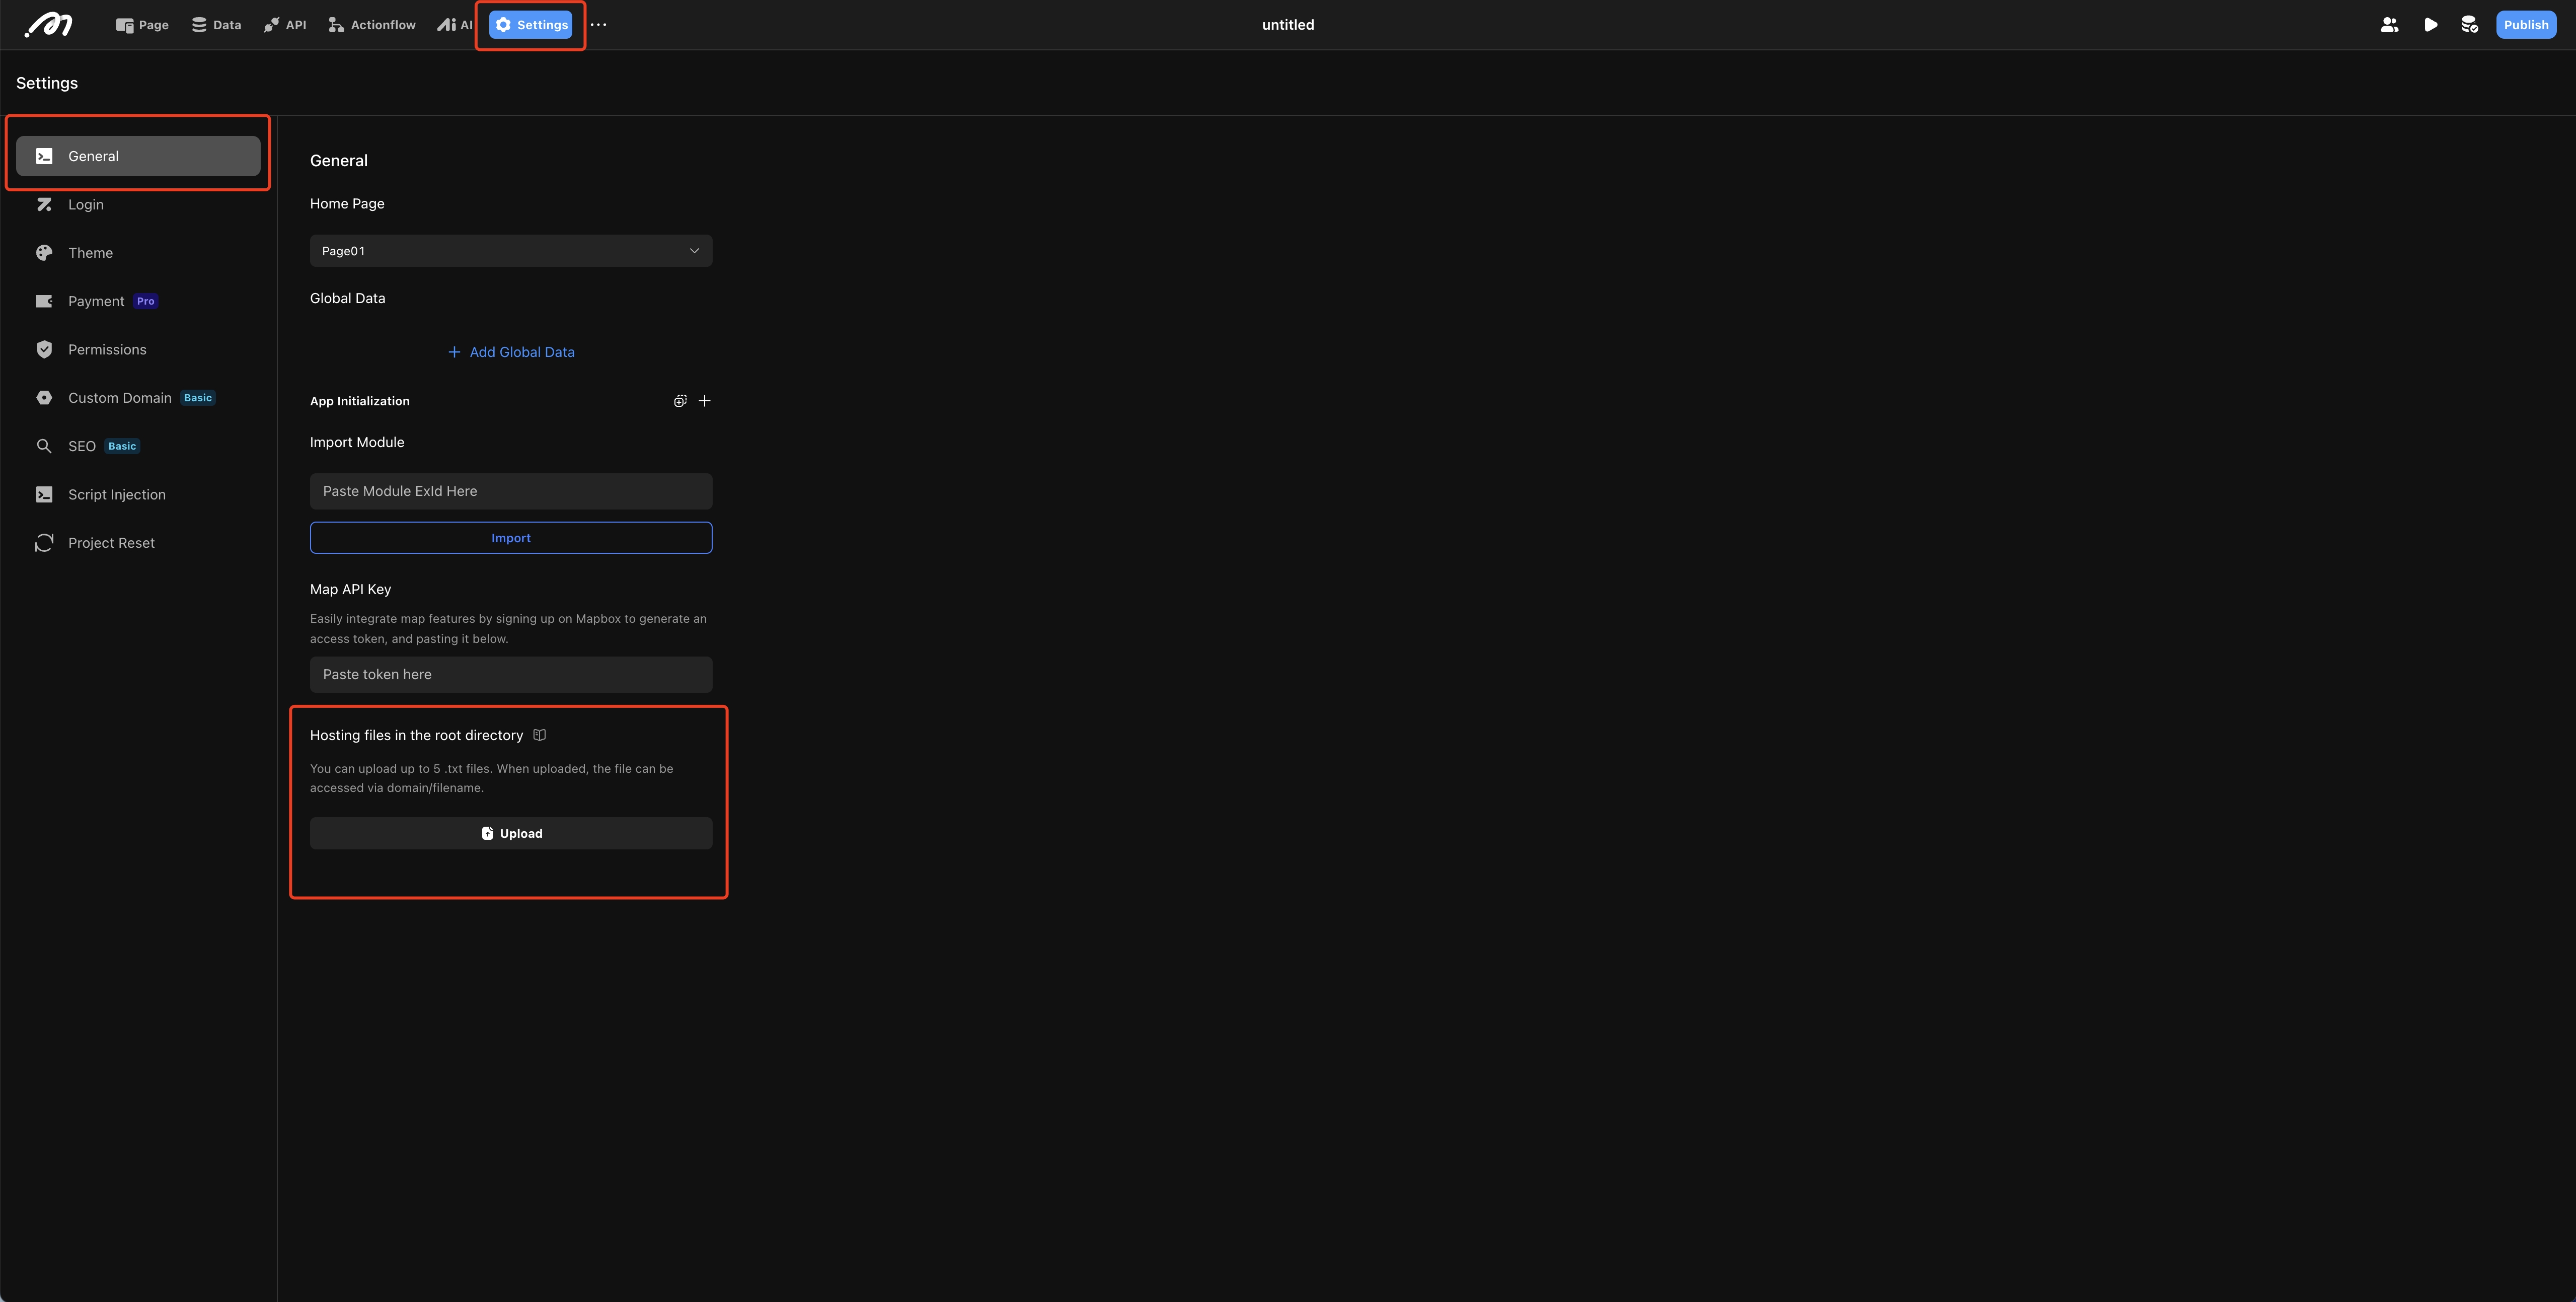2576x1302 pixels.
Task: Click the Custom Domain icon
Action: click(44, 398)
